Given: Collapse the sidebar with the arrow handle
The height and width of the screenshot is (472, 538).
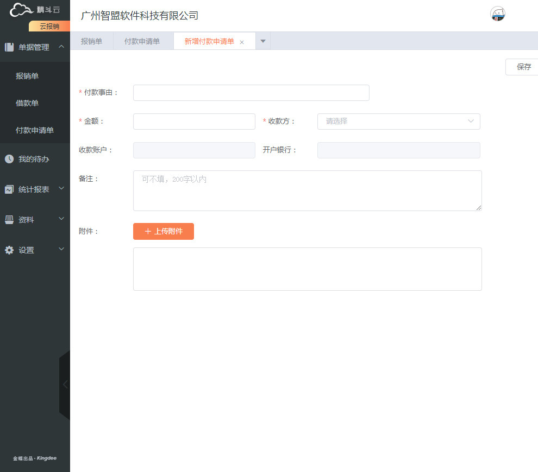Looking at the screenshot, I should pos(65,385).
